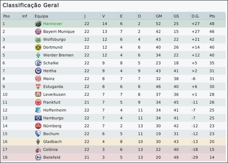Viewport: 228px width, 163px height.
Task: Select the Leverkusen club crest
Action: pyautogui.click(x=38, y=94)
